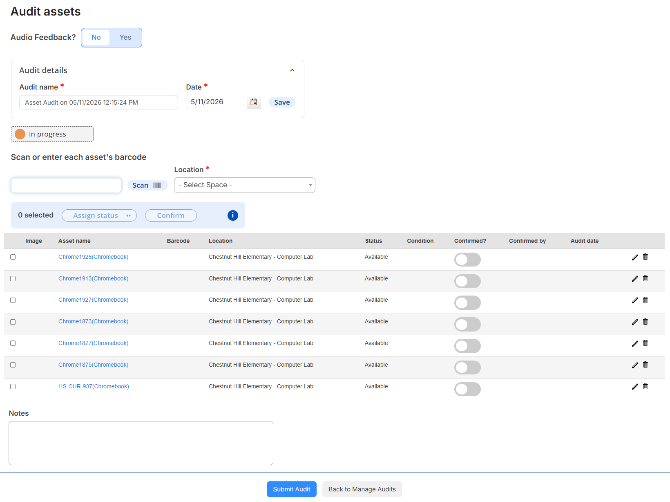Viewport: 670px width, 502px height.
Task: Go Back to Manage Audits
Action: point(362,489)
